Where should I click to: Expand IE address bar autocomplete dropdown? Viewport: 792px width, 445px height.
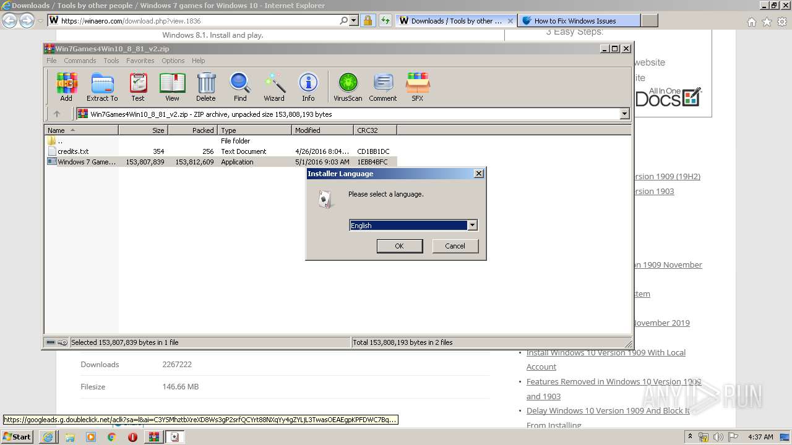tap(354, 20)
